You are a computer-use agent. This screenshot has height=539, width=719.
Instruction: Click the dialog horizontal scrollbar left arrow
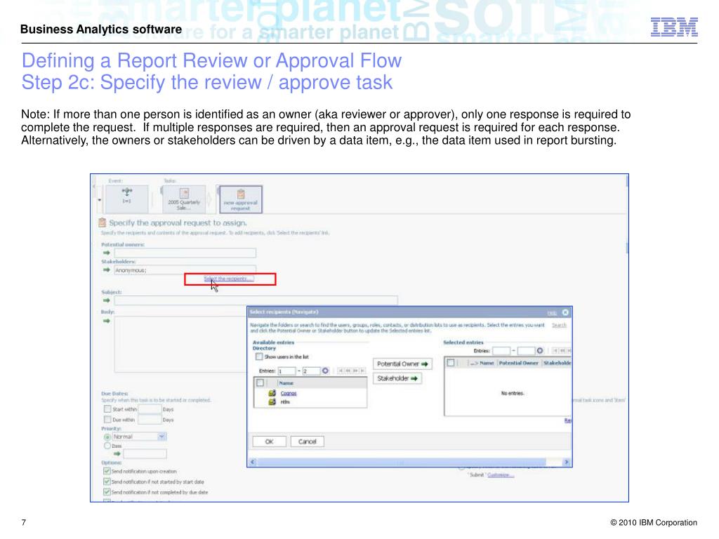tap(252, 462)
